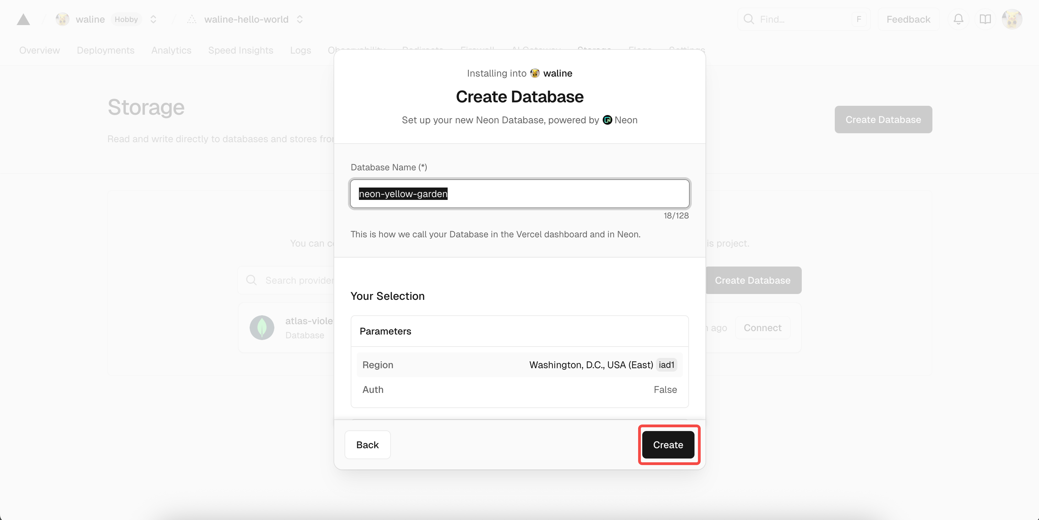Click the Neon logo in the dialog subtitle
Image resolution: width=1039 pixels, height=520 pixels.
[x=607, y=120]
